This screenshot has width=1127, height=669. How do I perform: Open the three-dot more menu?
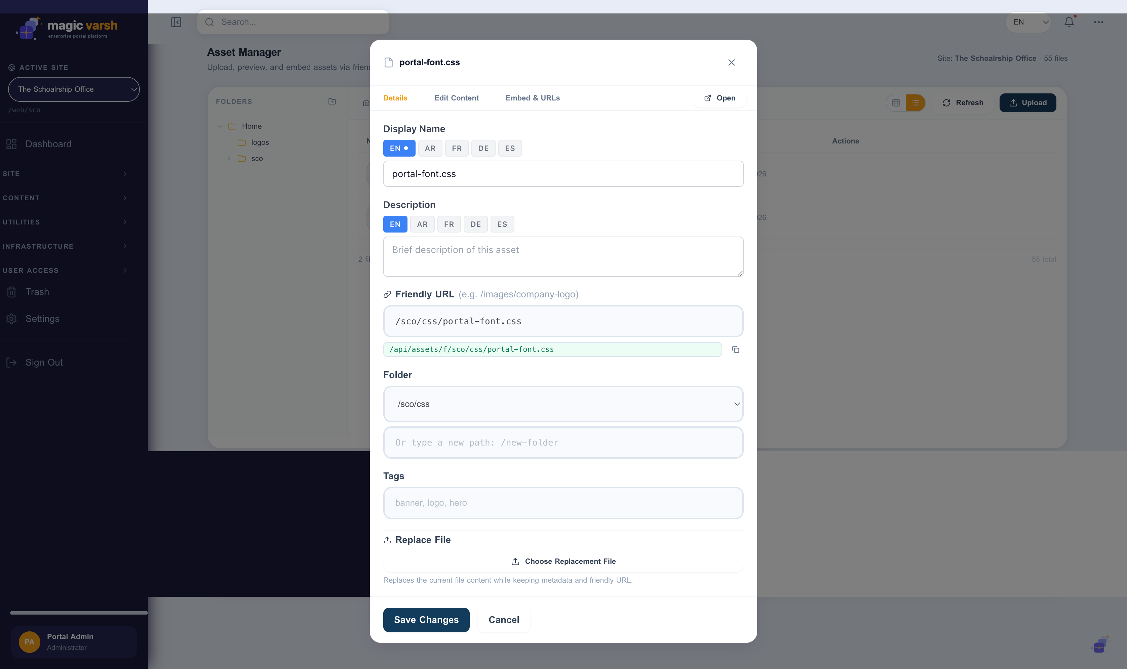(x=1098, y=22)
